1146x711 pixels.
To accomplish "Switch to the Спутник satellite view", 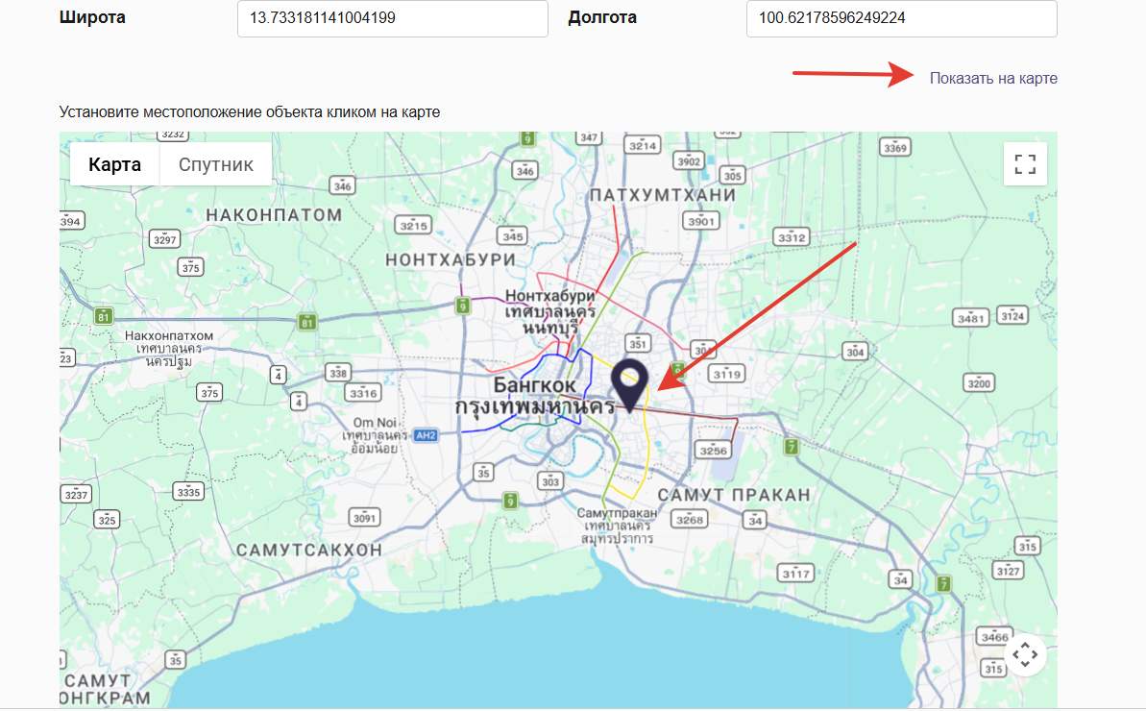I will [216, 164].
